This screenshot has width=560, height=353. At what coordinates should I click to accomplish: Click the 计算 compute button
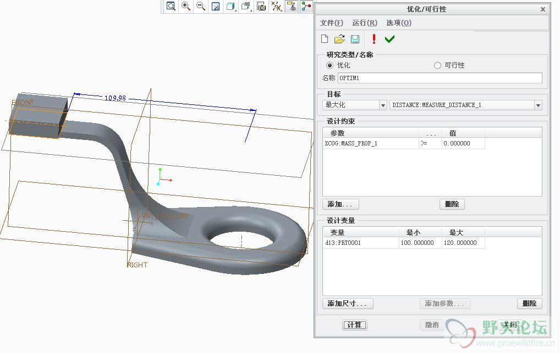click(355, 325)
